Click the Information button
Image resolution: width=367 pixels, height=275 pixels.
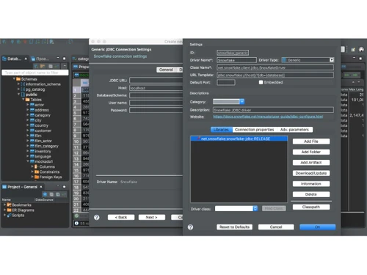[x=311, y=183]
